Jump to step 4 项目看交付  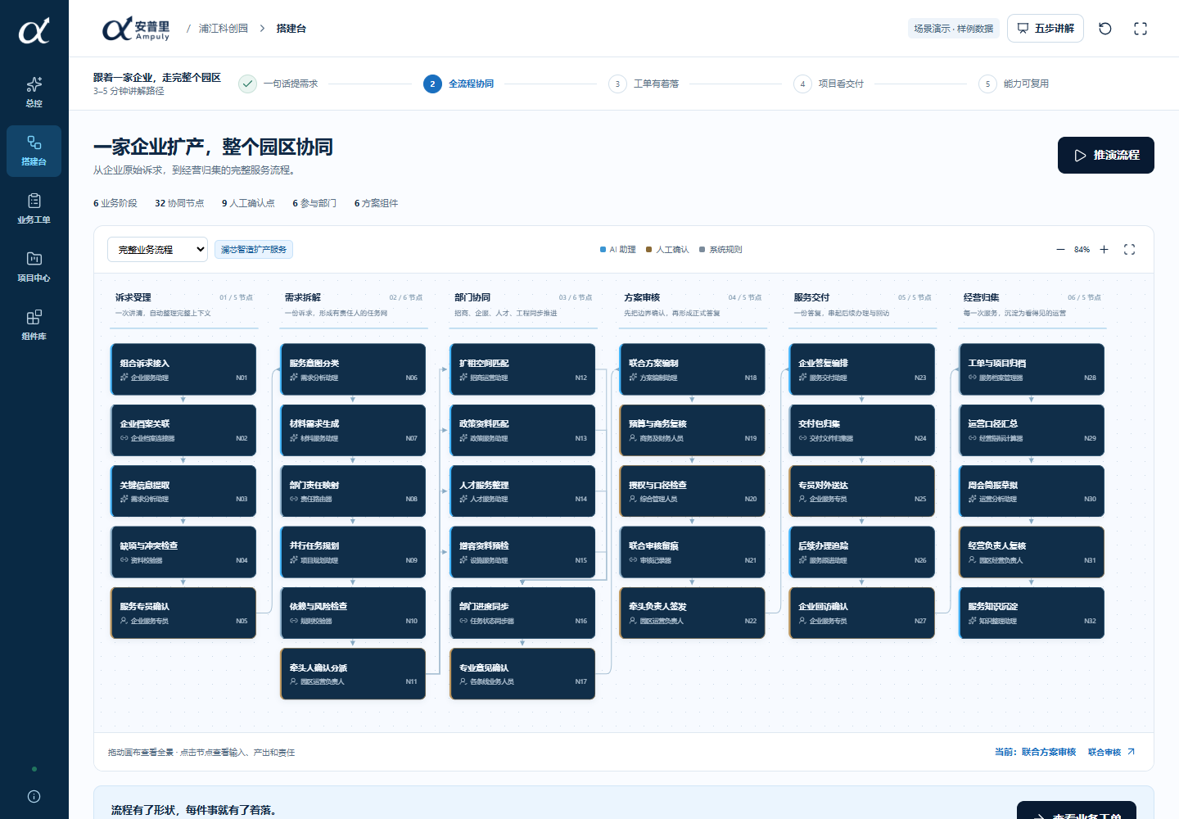pos(829,84)
